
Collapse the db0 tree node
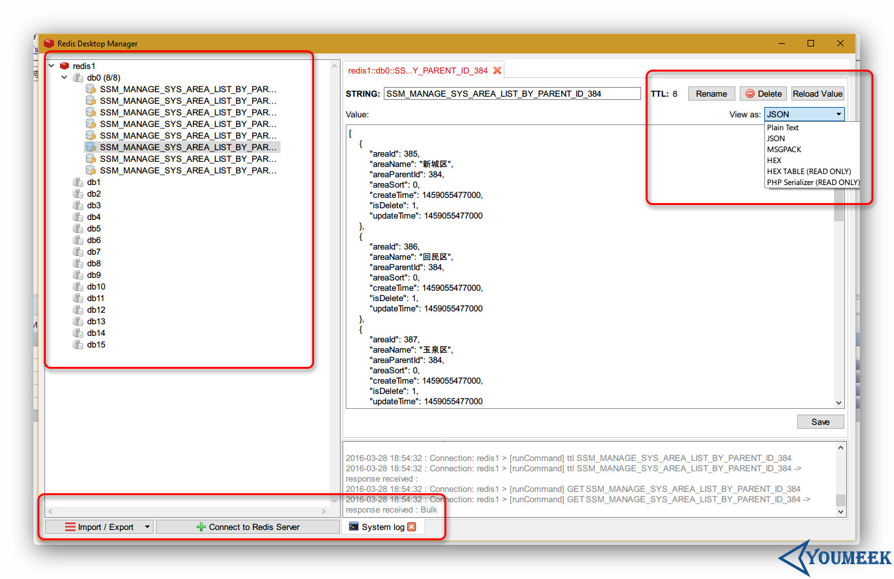pyautogui.click(x=64, y=77)
